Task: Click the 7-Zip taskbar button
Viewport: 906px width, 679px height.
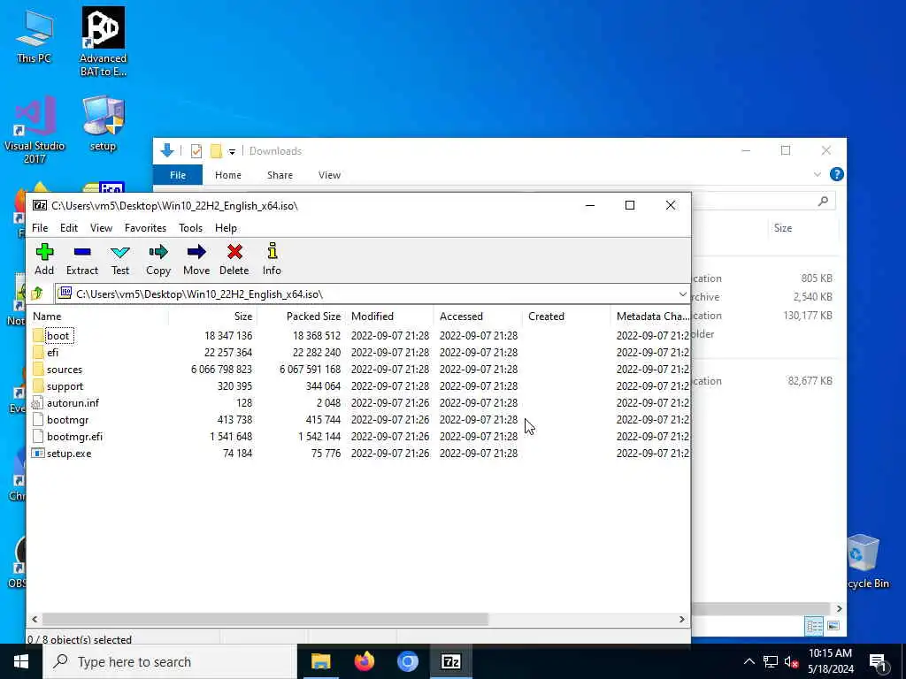Action: (450, 661)
